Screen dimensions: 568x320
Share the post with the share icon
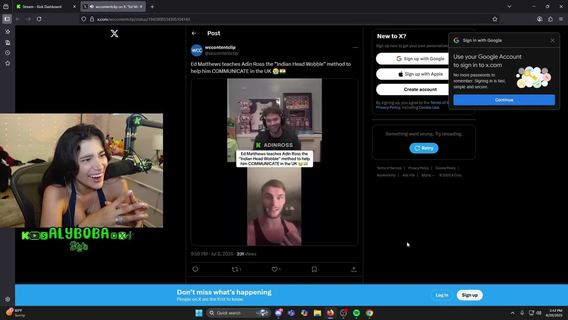(354, 269)
